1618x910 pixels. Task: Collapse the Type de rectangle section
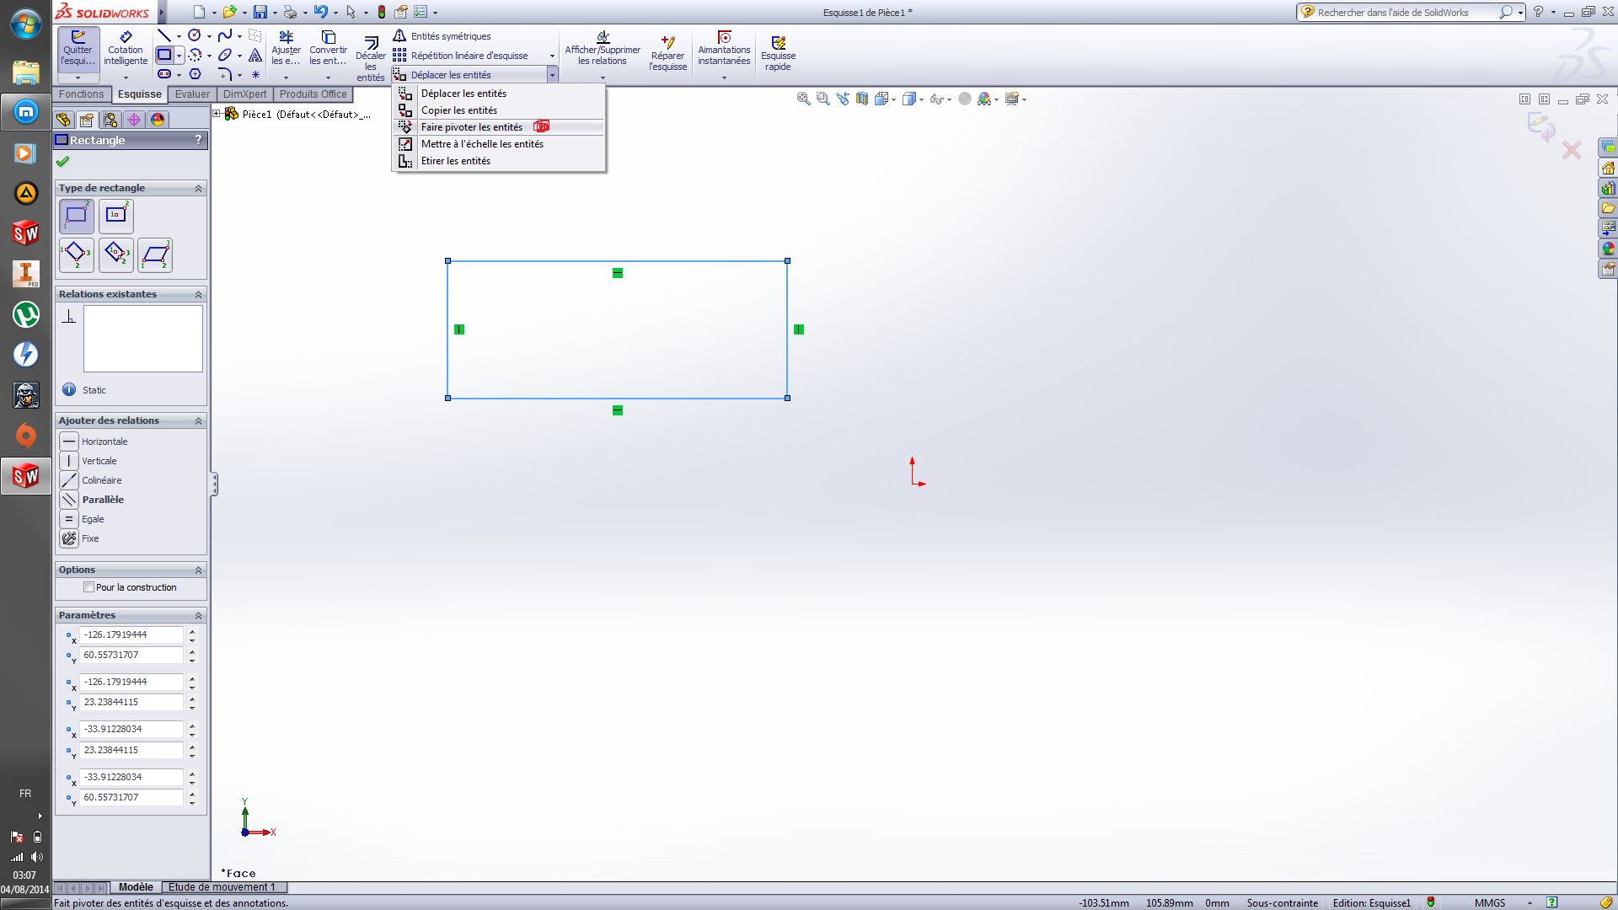198,188
